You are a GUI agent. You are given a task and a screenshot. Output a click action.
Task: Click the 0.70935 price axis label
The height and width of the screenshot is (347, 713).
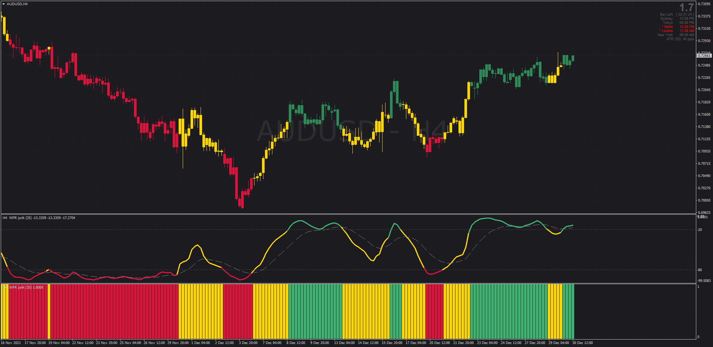[704, 151]
